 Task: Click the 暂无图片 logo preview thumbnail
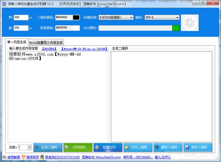click(190, 23)
